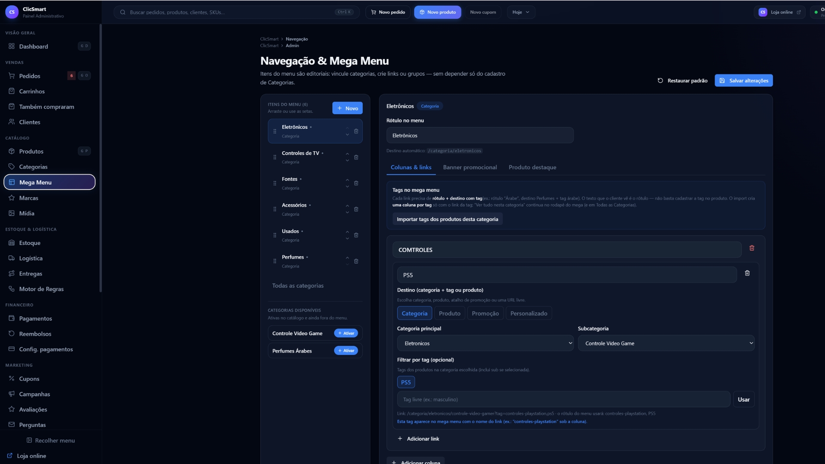The image size is (825, 464).
Task: Click the Usar tag button
Action: pyautogui.click(x=743, y=400)
